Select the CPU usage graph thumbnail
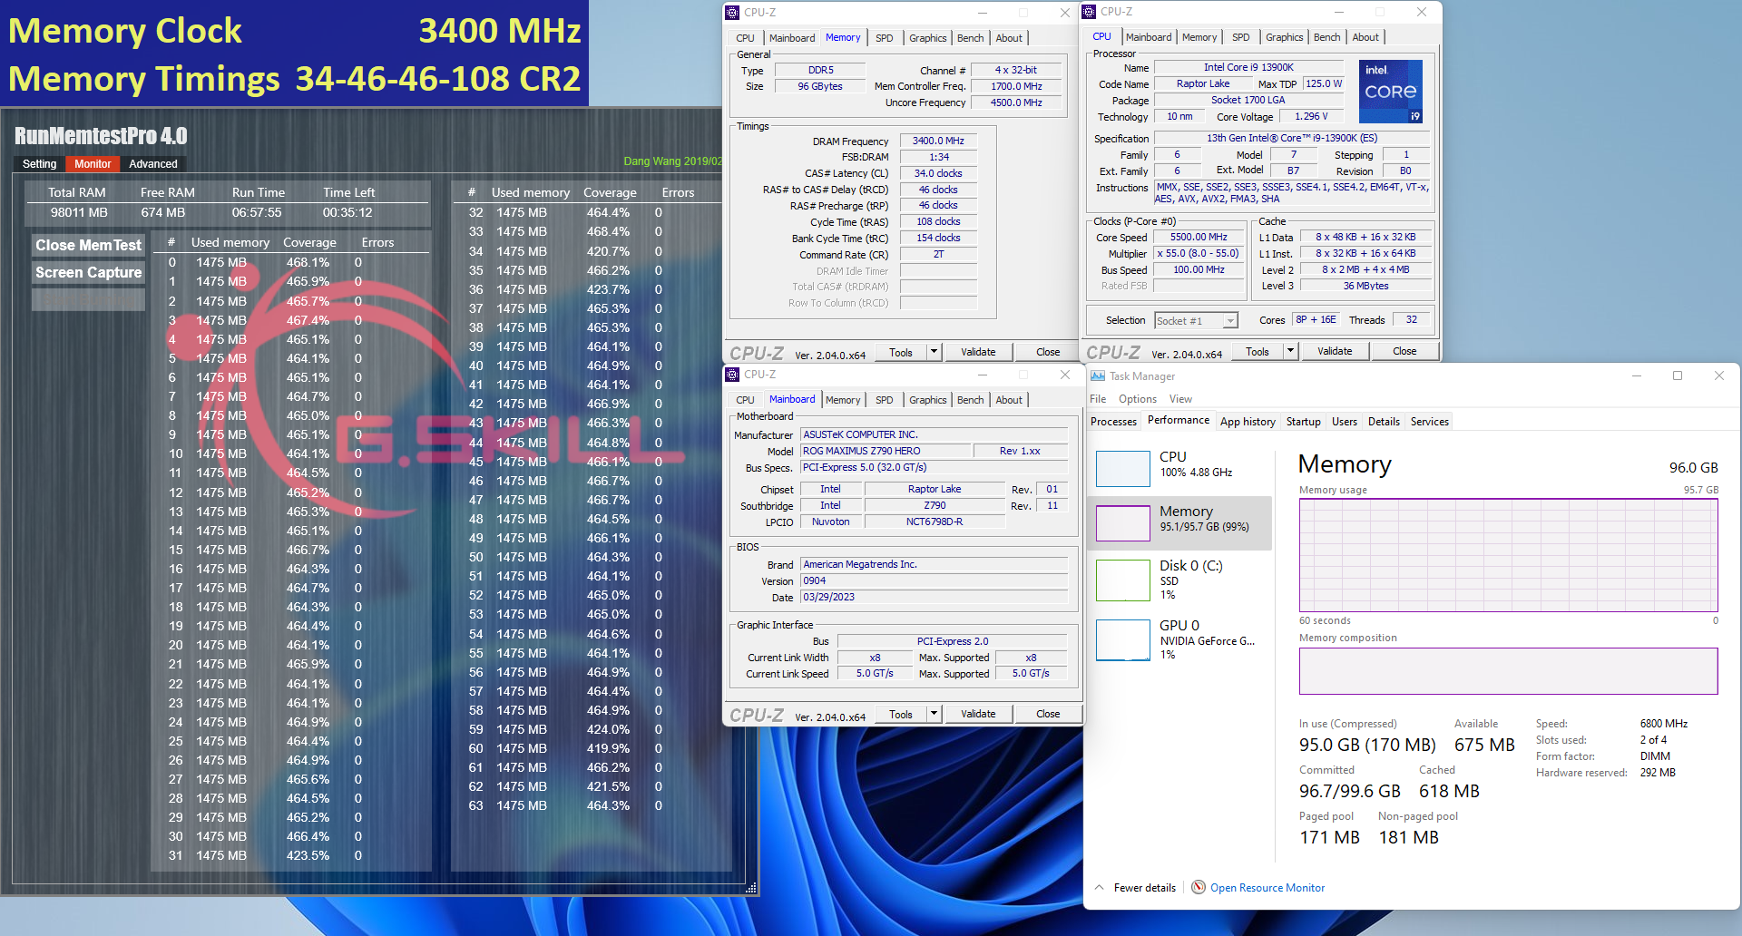1742x936 pixels. pyautogui.click(x=1122, y=468)
